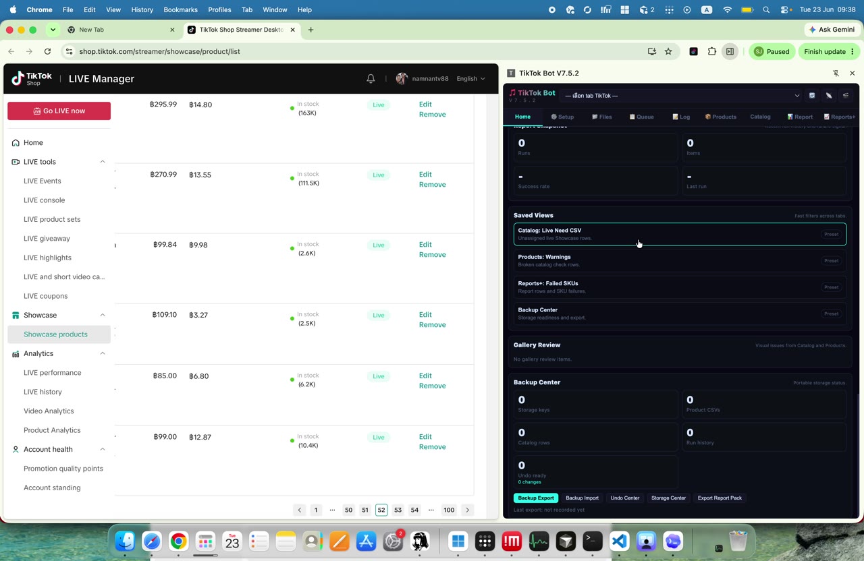Open Terminal from the Dock
The image size is (864, 561).
(x=593, y=541)
